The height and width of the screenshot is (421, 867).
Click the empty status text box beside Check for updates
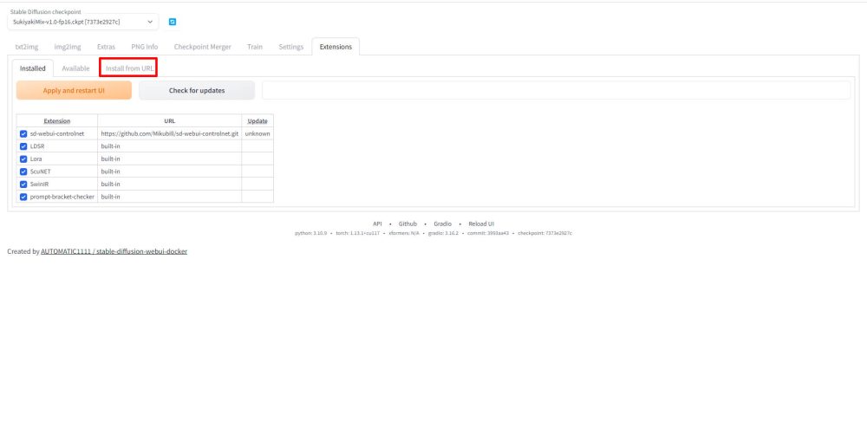[556, 90]
